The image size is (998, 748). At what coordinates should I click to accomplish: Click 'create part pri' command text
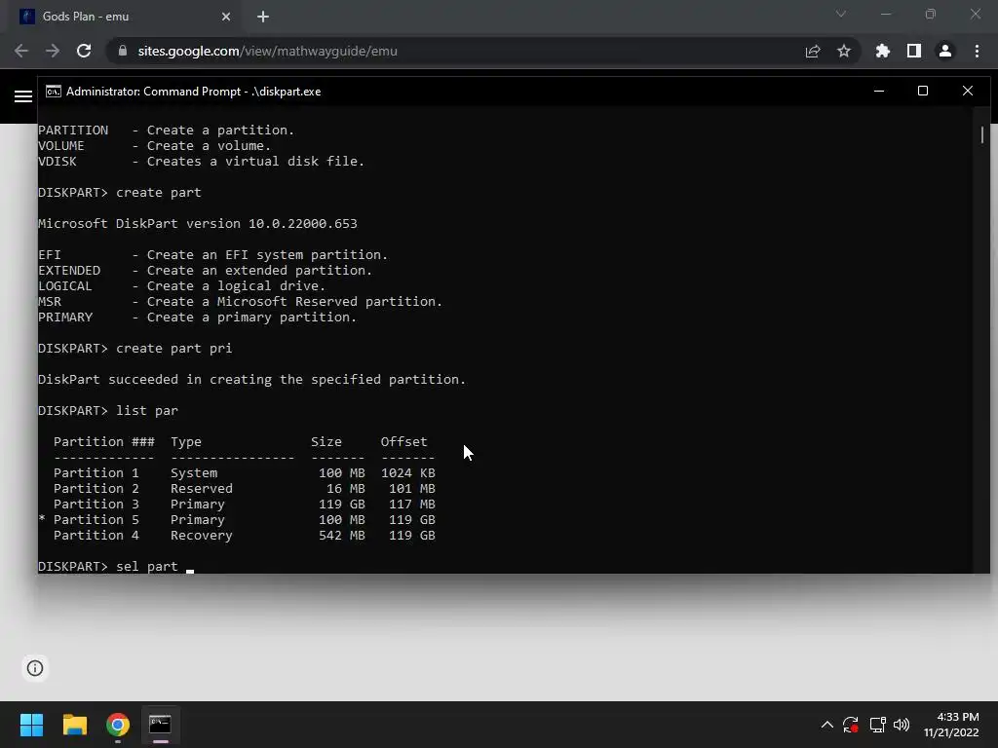click(x=173, y=349)
